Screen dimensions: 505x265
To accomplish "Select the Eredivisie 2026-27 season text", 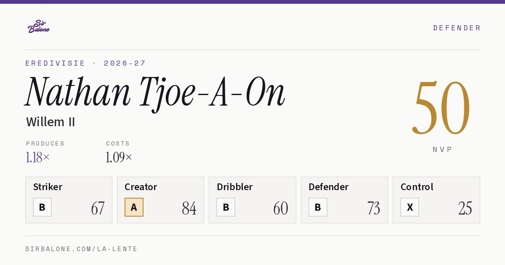I will point(85,63).
